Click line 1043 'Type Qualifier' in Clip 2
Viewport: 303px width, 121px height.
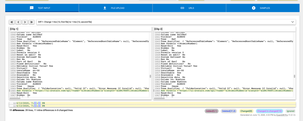click(227, 41)
